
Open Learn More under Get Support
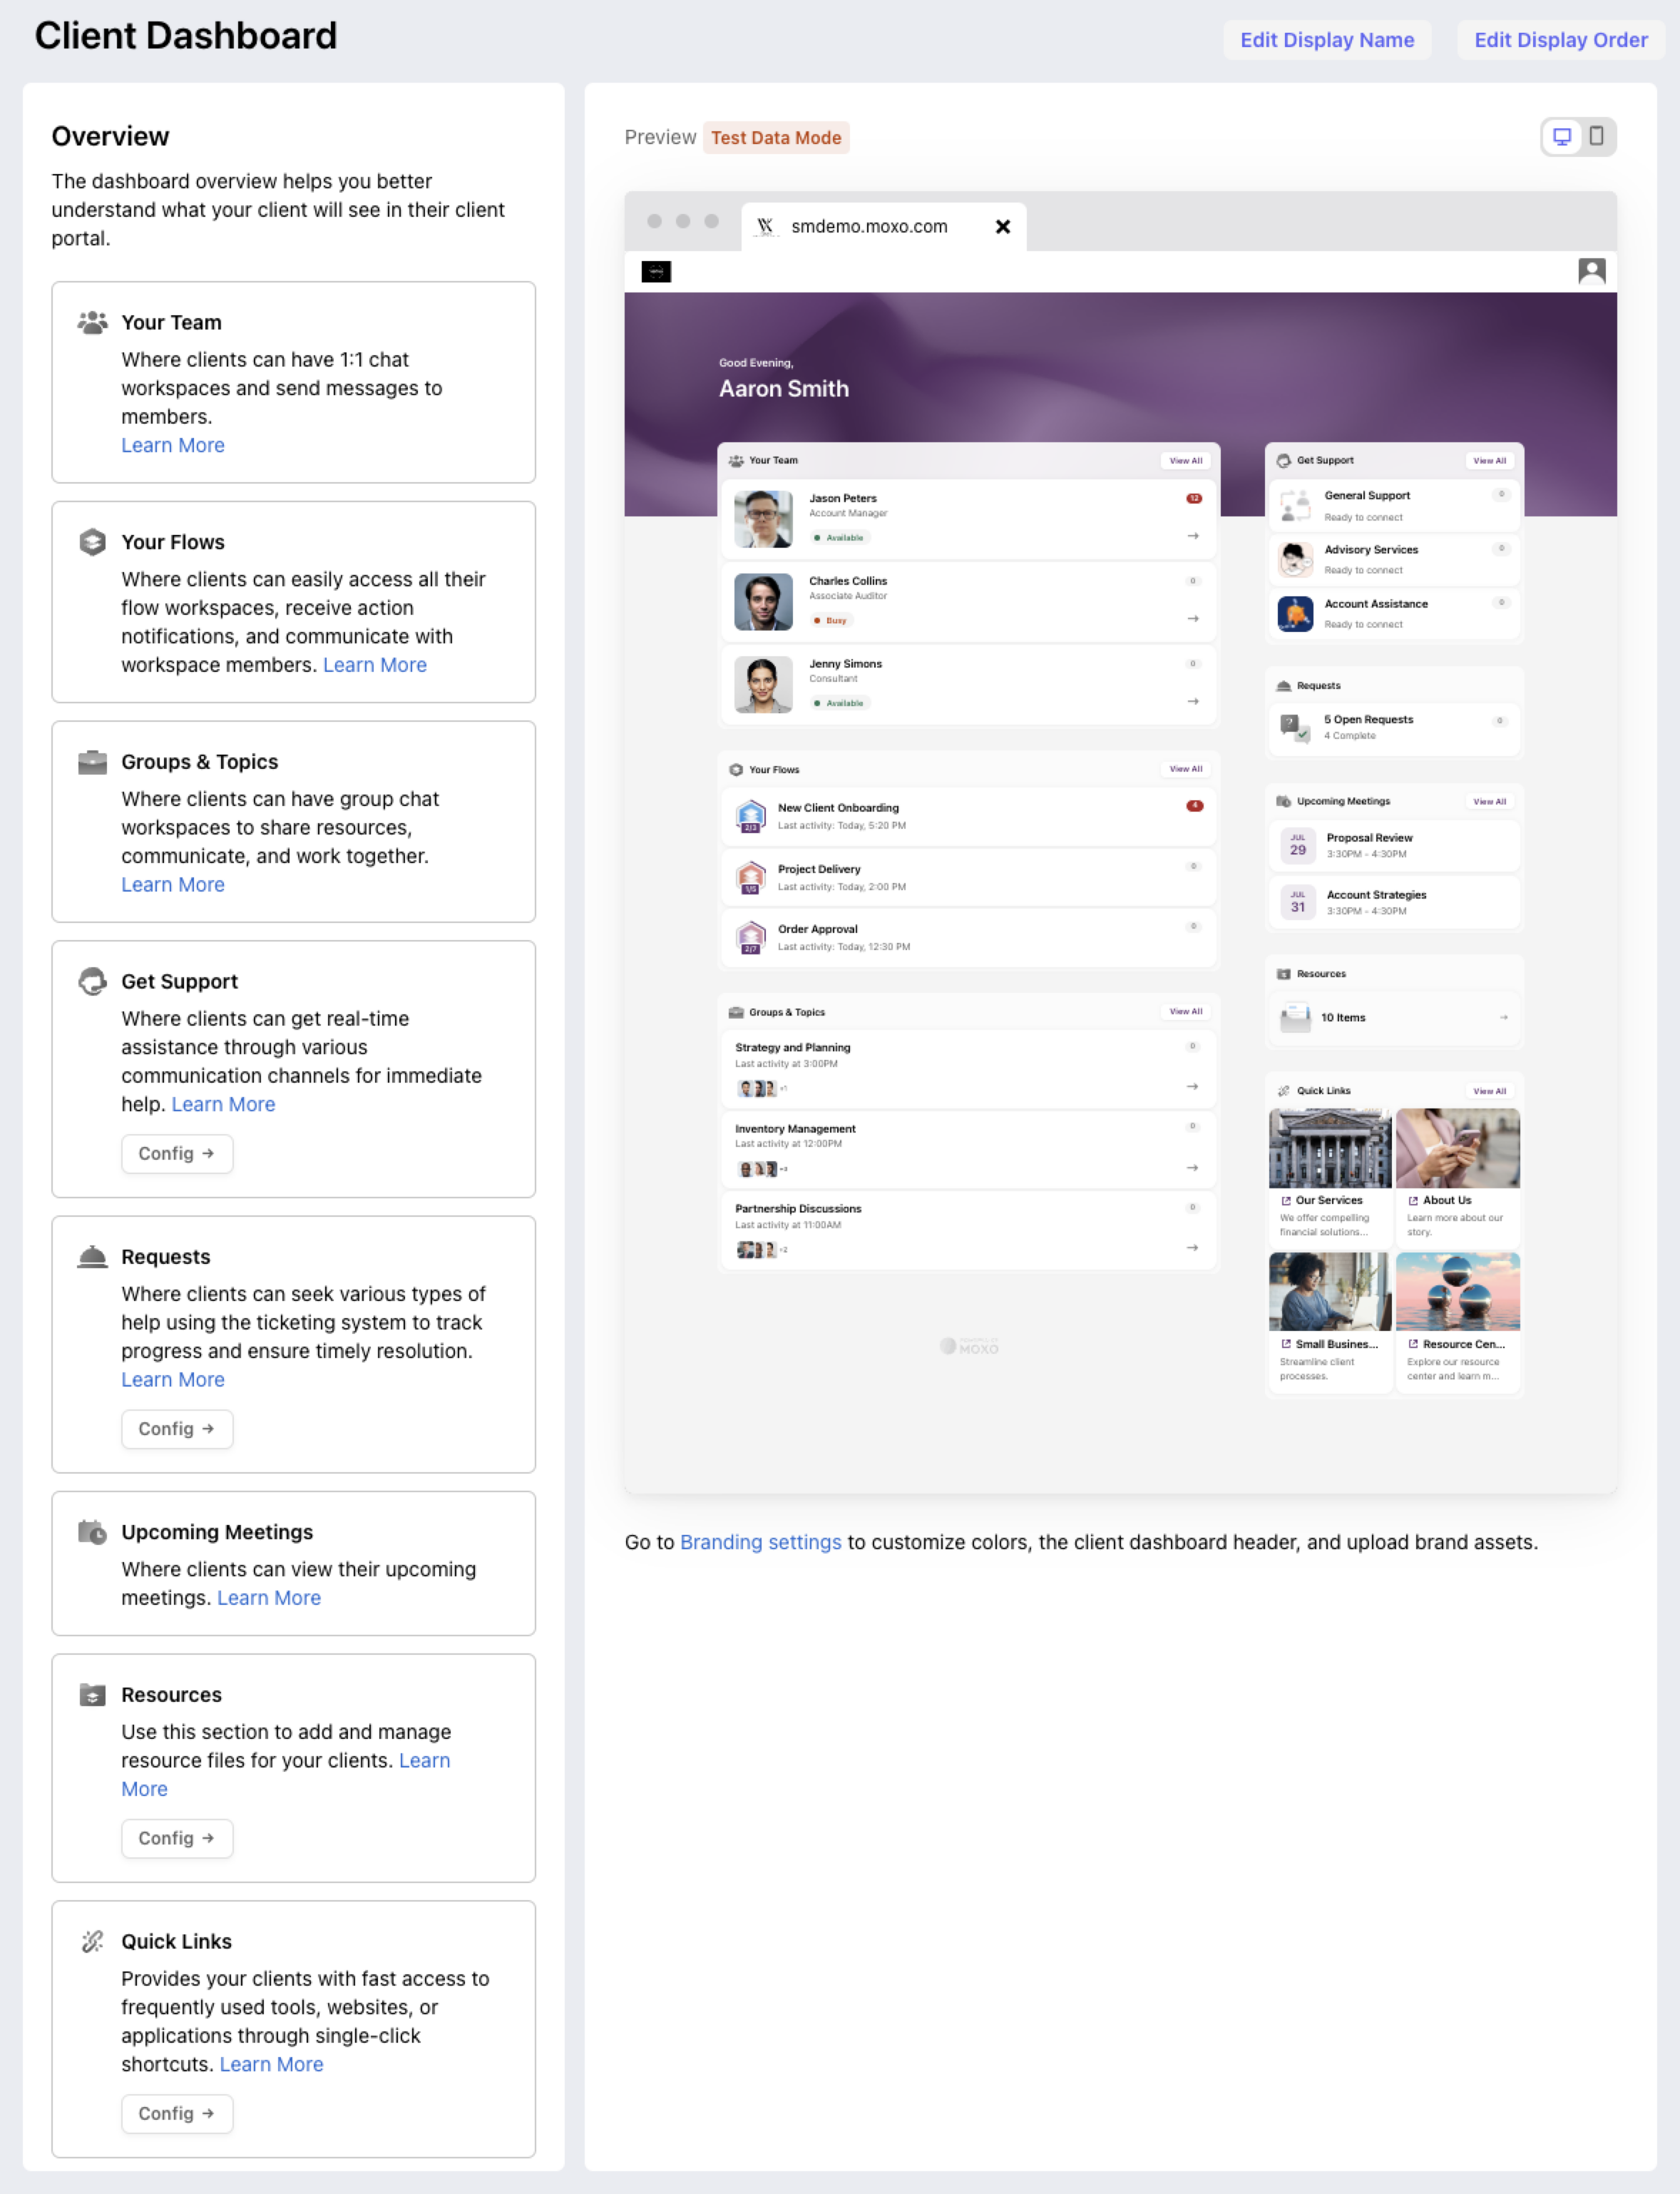pyautogui.click(x=223, y=1104)
